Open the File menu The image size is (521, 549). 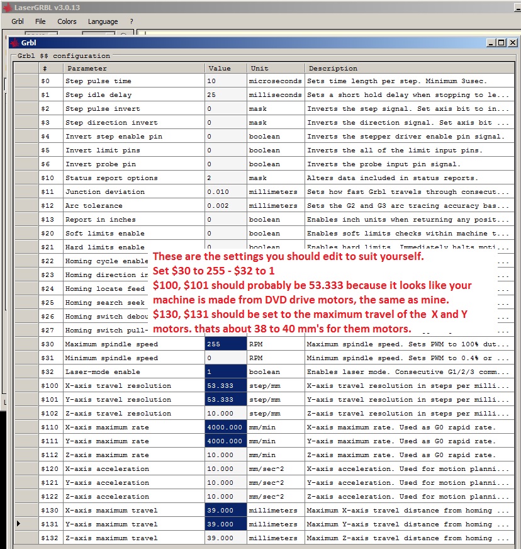coord(40,21)
